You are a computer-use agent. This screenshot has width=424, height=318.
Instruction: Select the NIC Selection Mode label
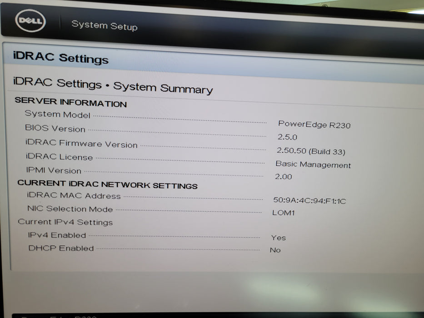(x=70, y=209)
